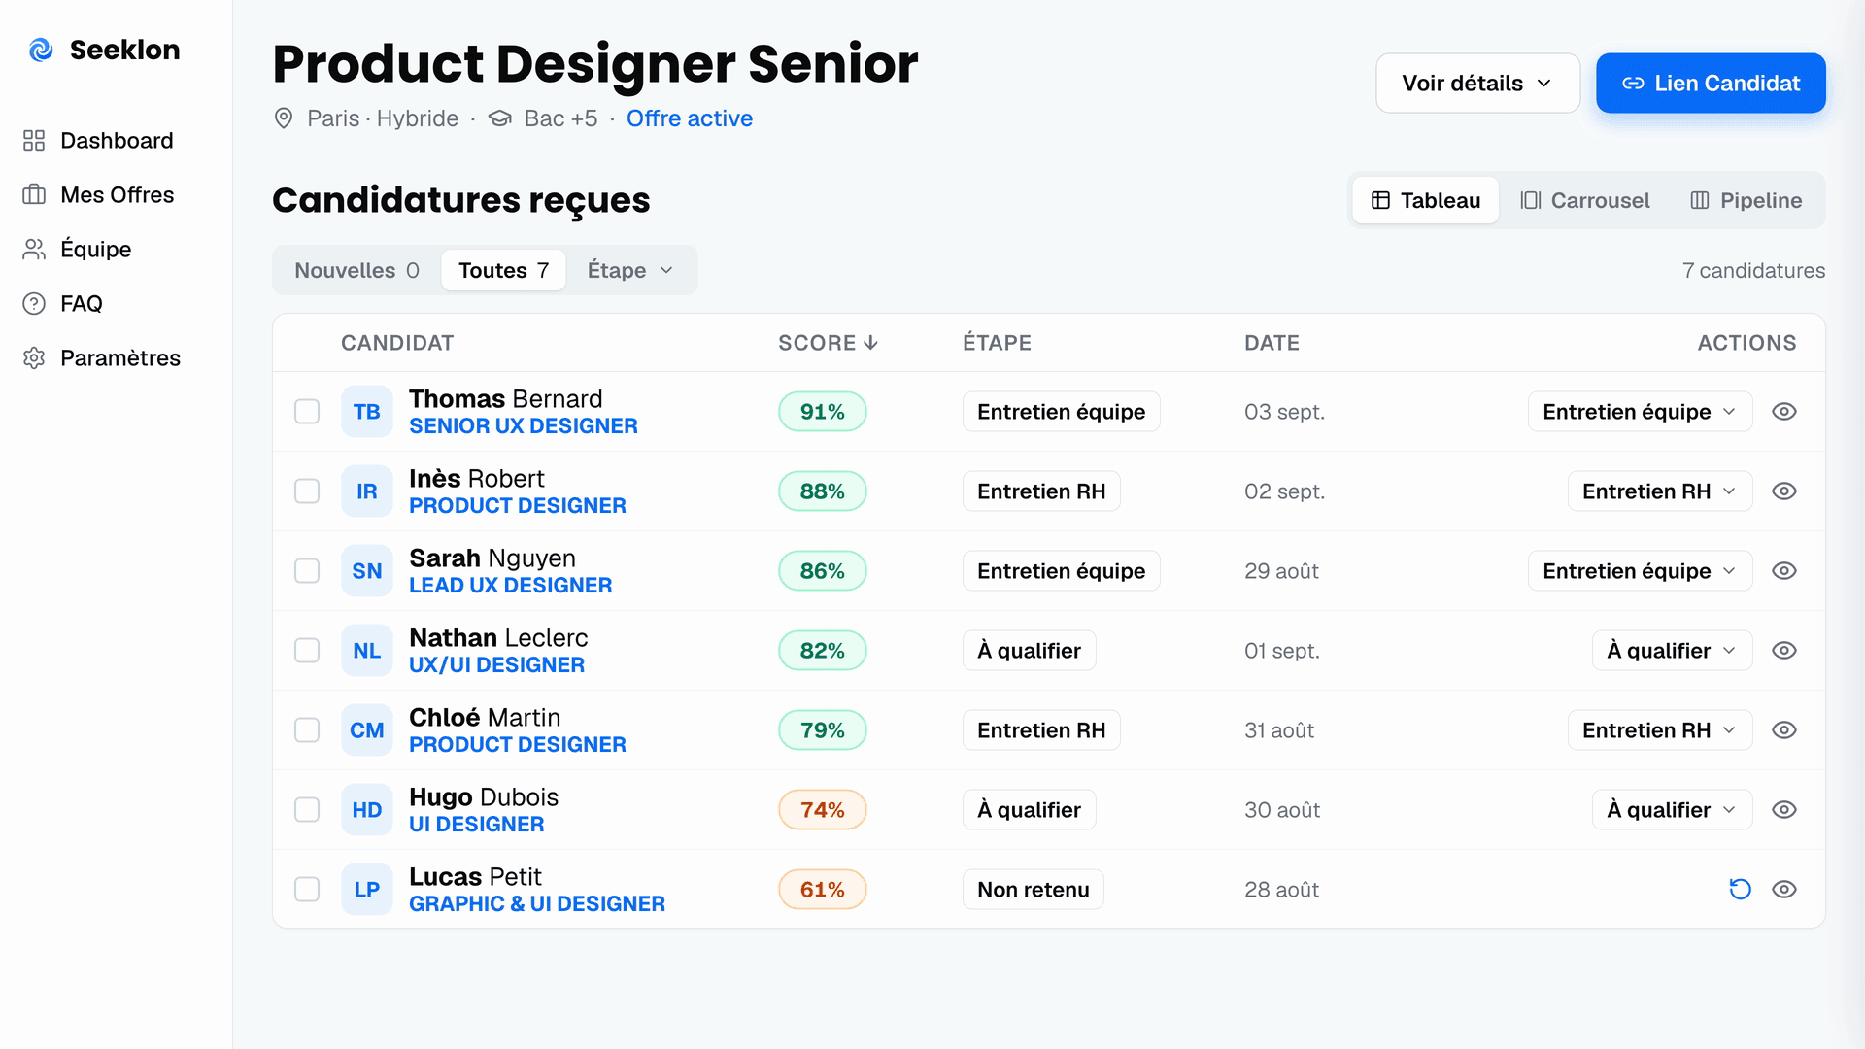The width and height of the screenshot is (1865, 1049).
Task: Change Chloé Martin's stage in the Actions dropdown
Action: pyautogui.click(x=1660, y=730)
